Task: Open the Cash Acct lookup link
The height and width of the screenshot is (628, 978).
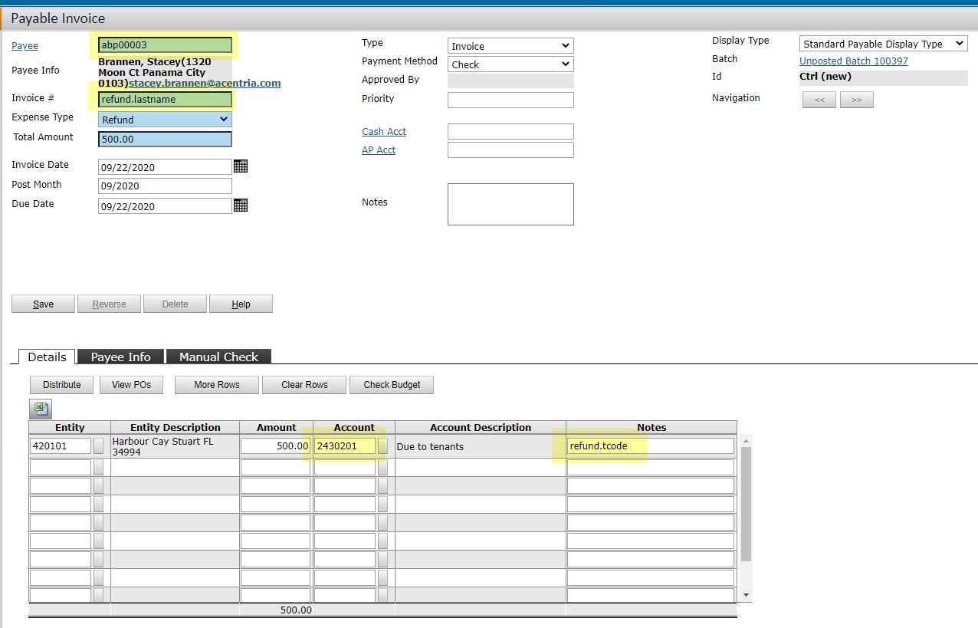Action: (x=384, y=132)
